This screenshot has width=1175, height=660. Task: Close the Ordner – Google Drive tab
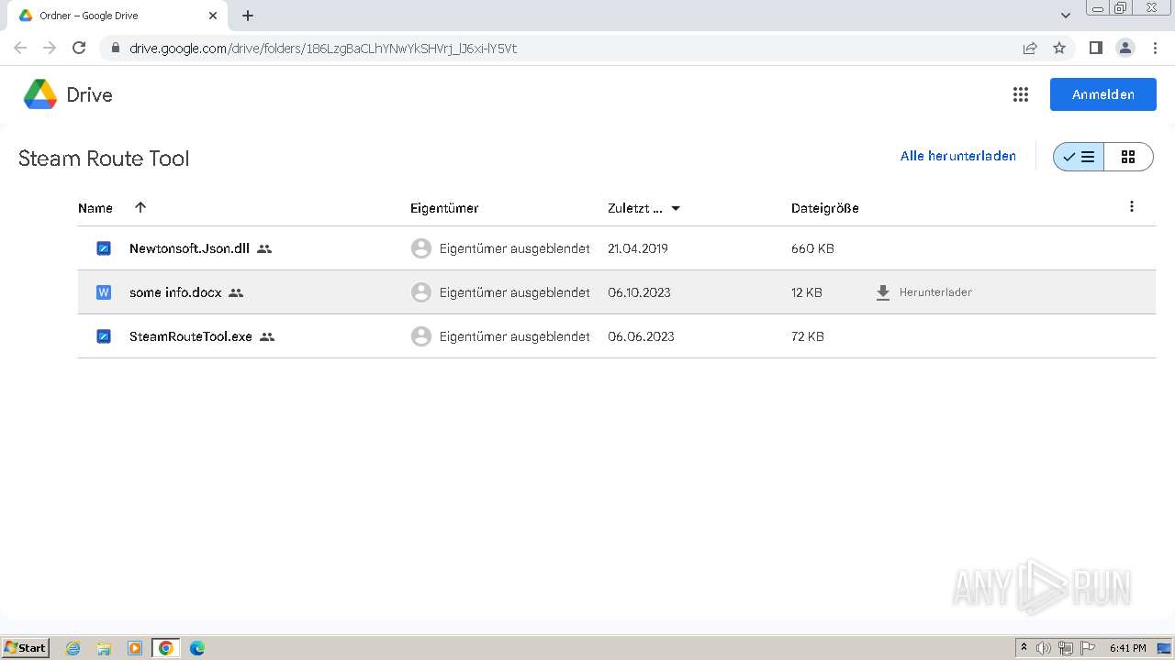click(x=213, y=16)
